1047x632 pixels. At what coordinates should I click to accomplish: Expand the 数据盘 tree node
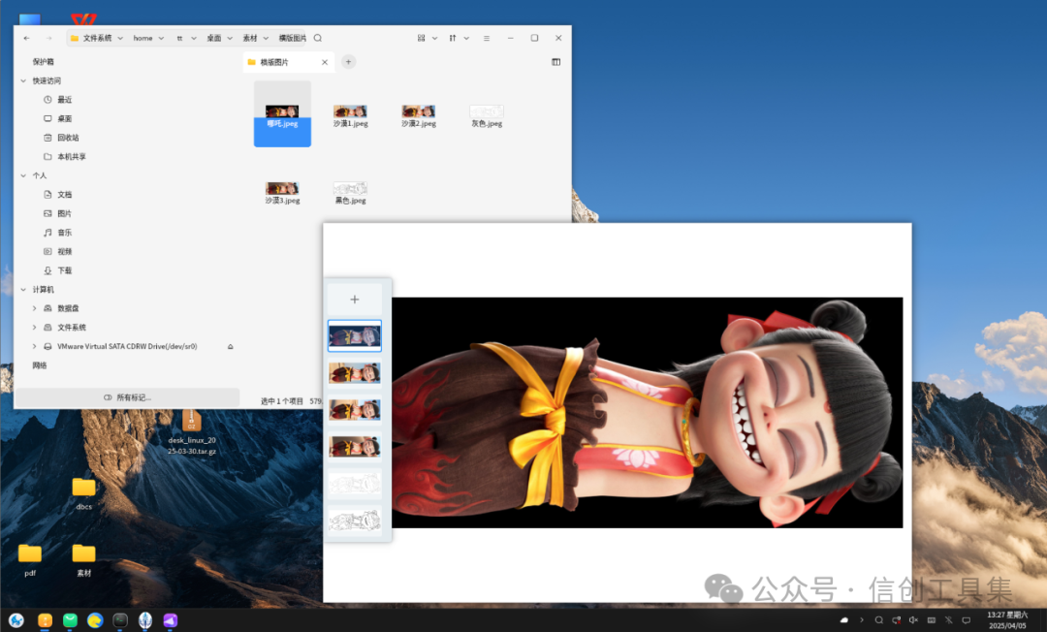(34, 308)
